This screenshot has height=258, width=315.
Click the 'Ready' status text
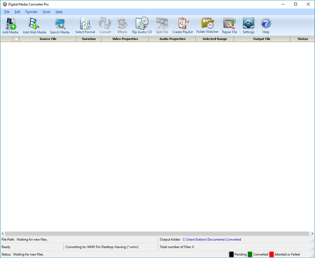tap(6, 247)
